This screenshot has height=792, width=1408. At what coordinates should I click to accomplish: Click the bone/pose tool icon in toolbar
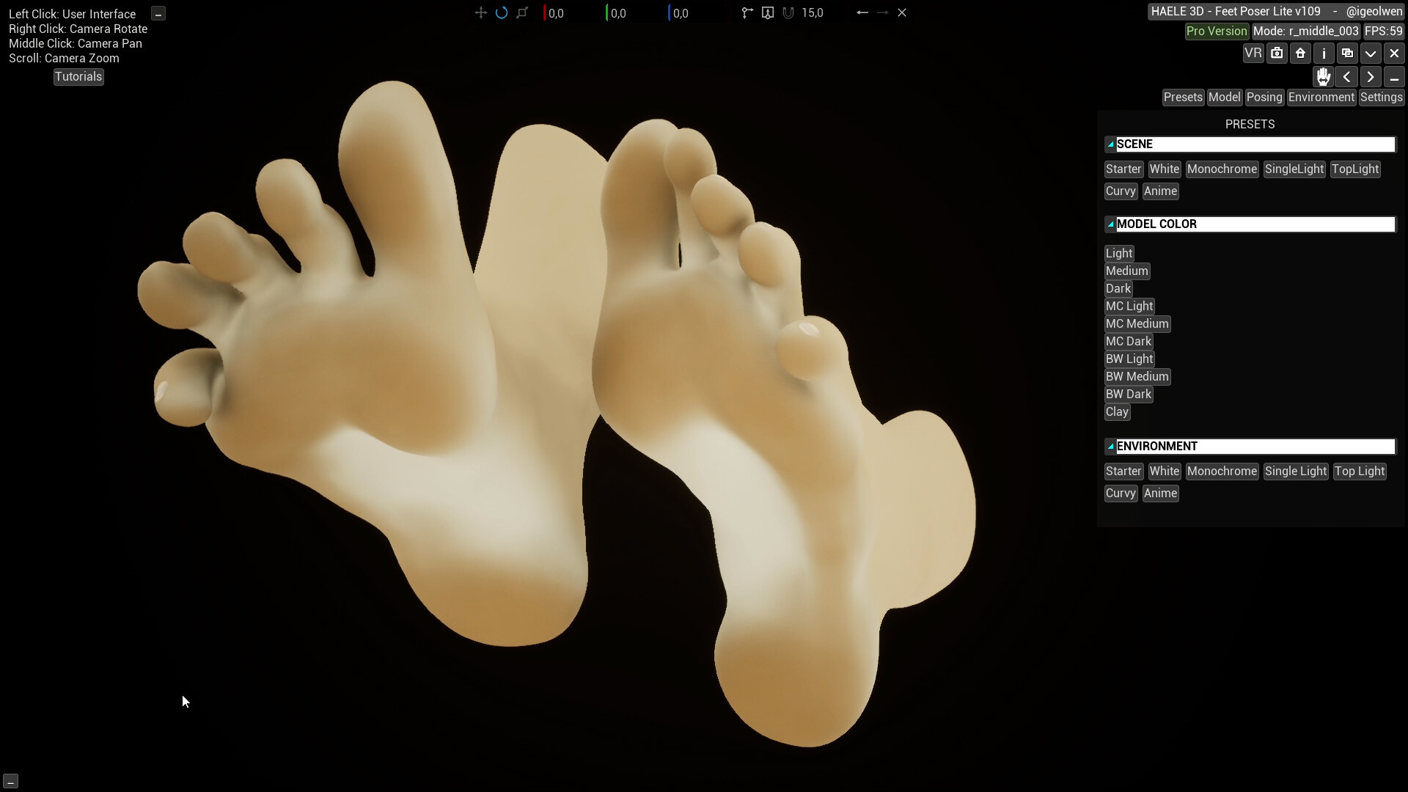(x=747, y=12)
